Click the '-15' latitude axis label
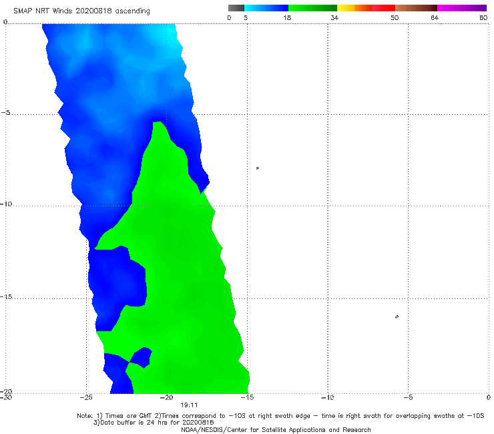 click(x=6, y=296)
